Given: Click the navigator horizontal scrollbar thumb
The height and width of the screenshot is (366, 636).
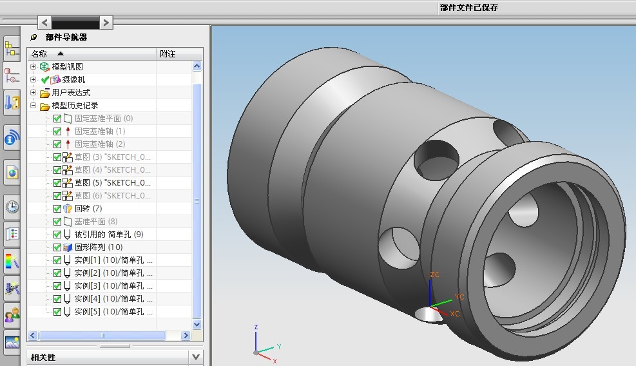Looking at the screenshot, I should pos(102,335).
